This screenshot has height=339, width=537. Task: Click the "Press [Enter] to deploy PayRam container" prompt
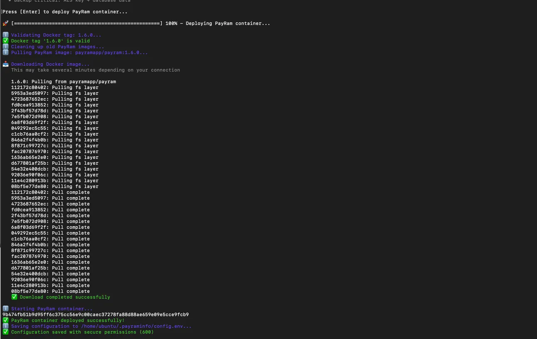tap(65, 12)
